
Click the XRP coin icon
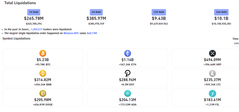pyautogui.click(x=212, y=53)
